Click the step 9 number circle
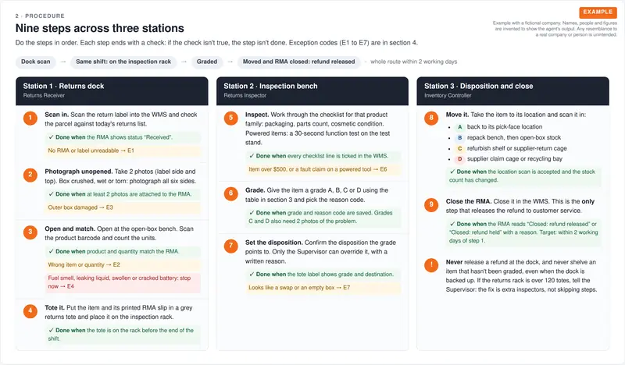 coord(431,205)
